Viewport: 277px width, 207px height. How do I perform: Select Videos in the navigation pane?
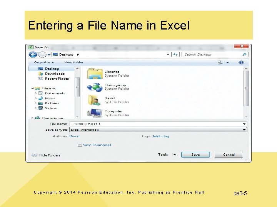(x=48, y=108)
